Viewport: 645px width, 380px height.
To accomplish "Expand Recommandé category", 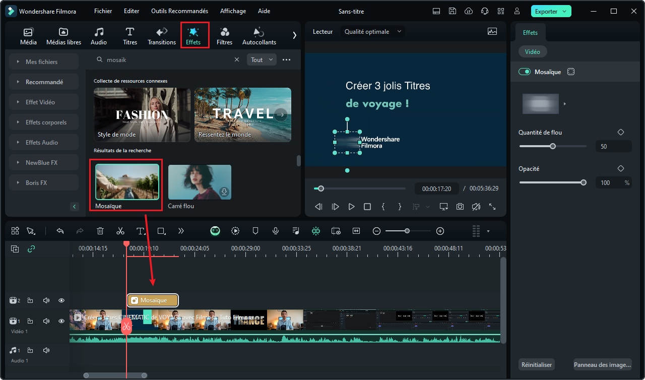I will [x=44, y=82].
